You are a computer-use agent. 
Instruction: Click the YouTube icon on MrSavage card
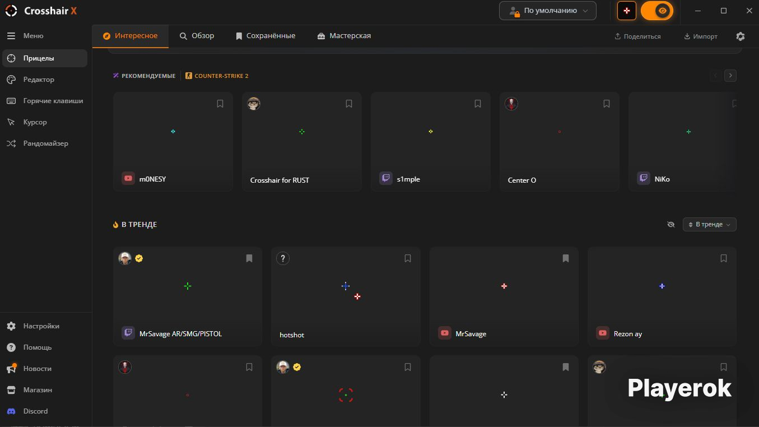445,333
